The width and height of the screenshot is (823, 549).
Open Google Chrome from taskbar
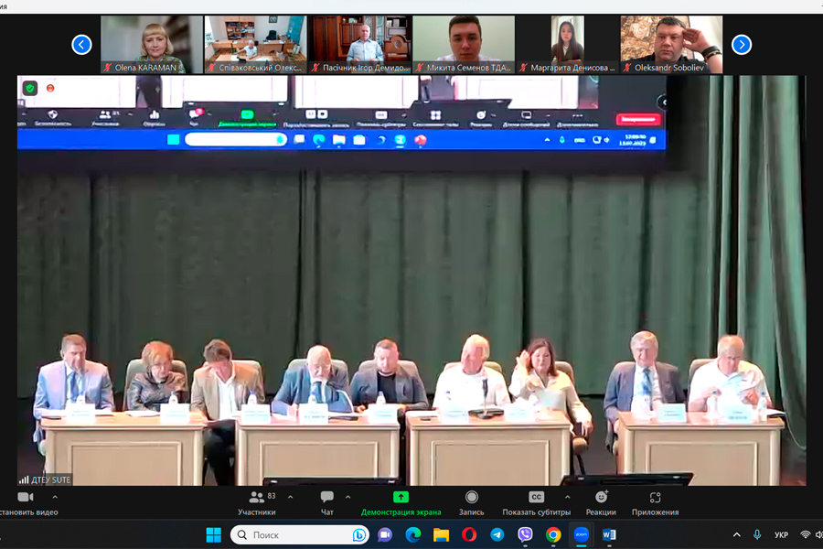pyautogui.click(x=552, y=534)
